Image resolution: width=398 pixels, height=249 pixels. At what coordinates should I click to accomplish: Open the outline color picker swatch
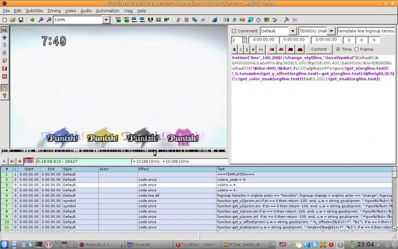[x=291, y=50]
